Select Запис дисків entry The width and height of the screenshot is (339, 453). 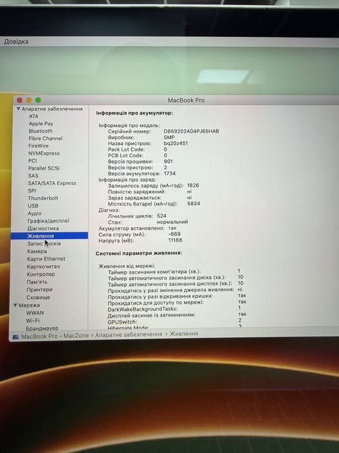44,243
